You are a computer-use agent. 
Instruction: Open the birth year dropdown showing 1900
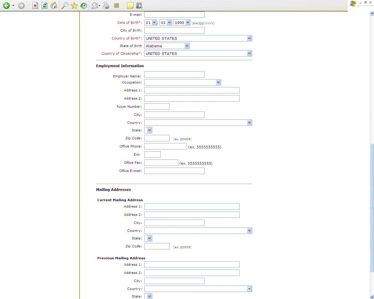(188, 22)
